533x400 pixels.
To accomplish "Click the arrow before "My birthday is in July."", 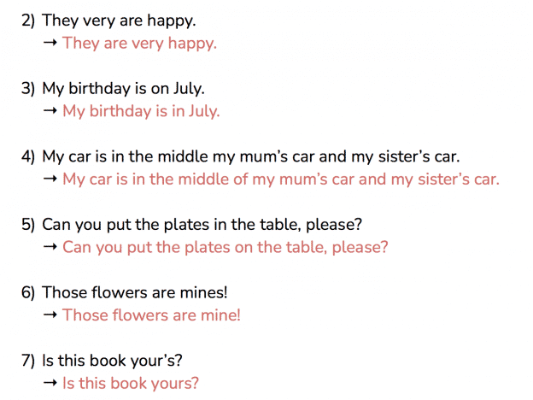I will 50,111.
